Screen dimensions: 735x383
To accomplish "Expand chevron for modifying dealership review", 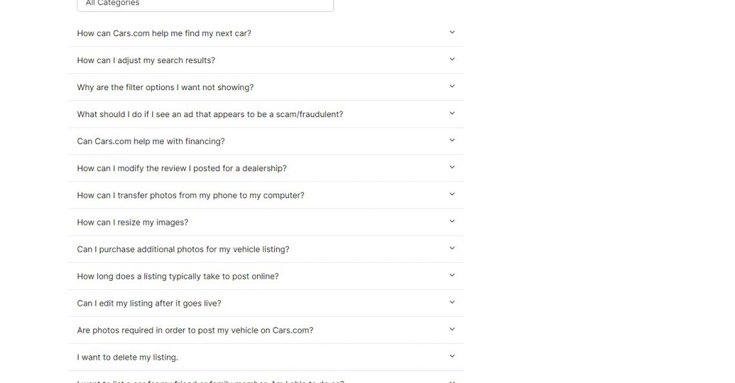I will [x=452, y=167].
